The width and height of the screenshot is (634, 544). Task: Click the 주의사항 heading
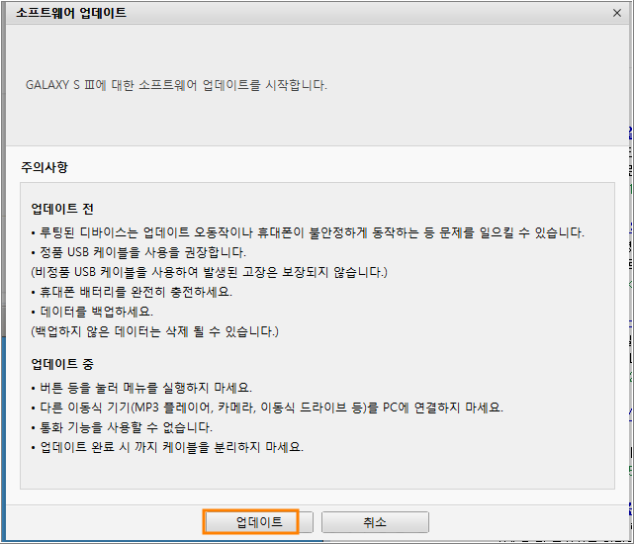45,167
